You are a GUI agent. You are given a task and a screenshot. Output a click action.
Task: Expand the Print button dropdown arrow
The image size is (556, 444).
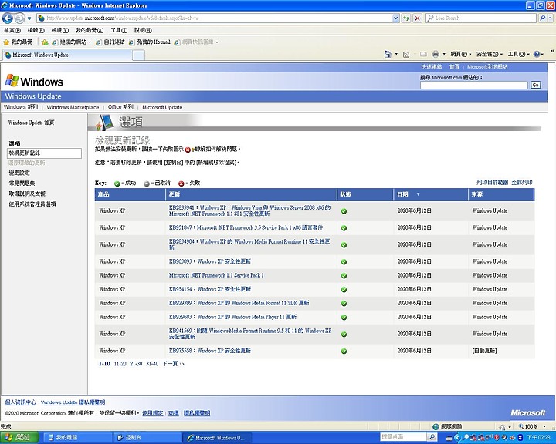[443, 54]
